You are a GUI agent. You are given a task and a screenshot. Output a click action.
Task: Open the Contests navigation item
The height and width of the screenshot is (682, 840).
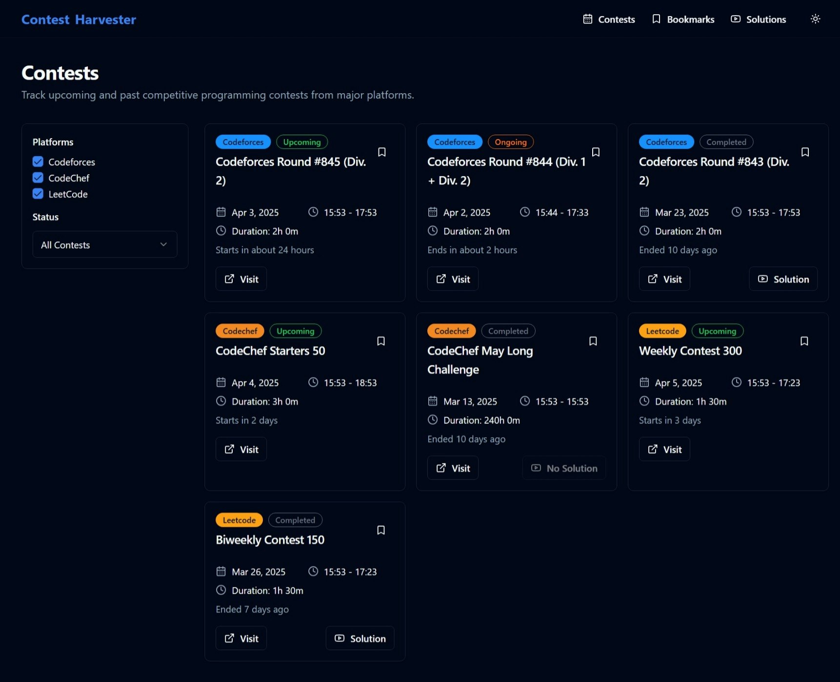pyautogui.click(x=609, y=19)
